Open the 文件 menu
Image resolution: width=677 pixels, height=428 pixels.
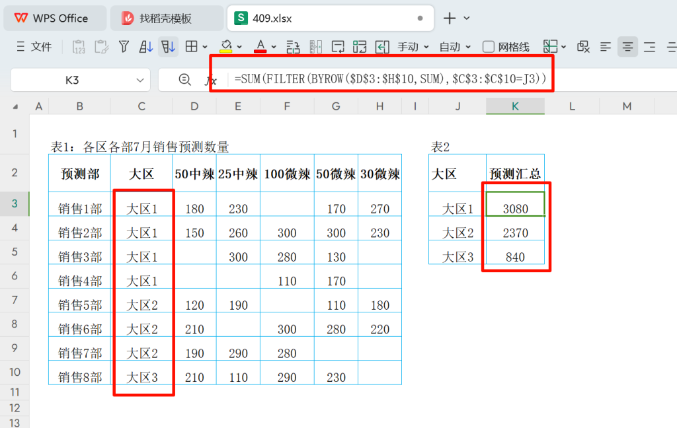(x=34, y=47)
